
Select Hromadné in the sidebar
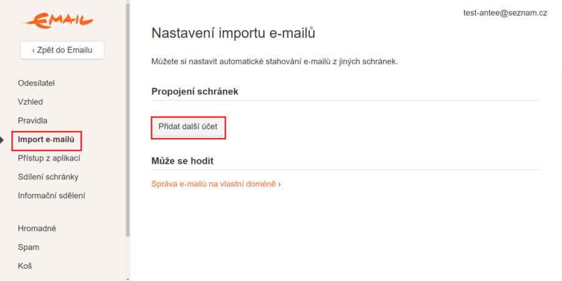click(37, 229)
